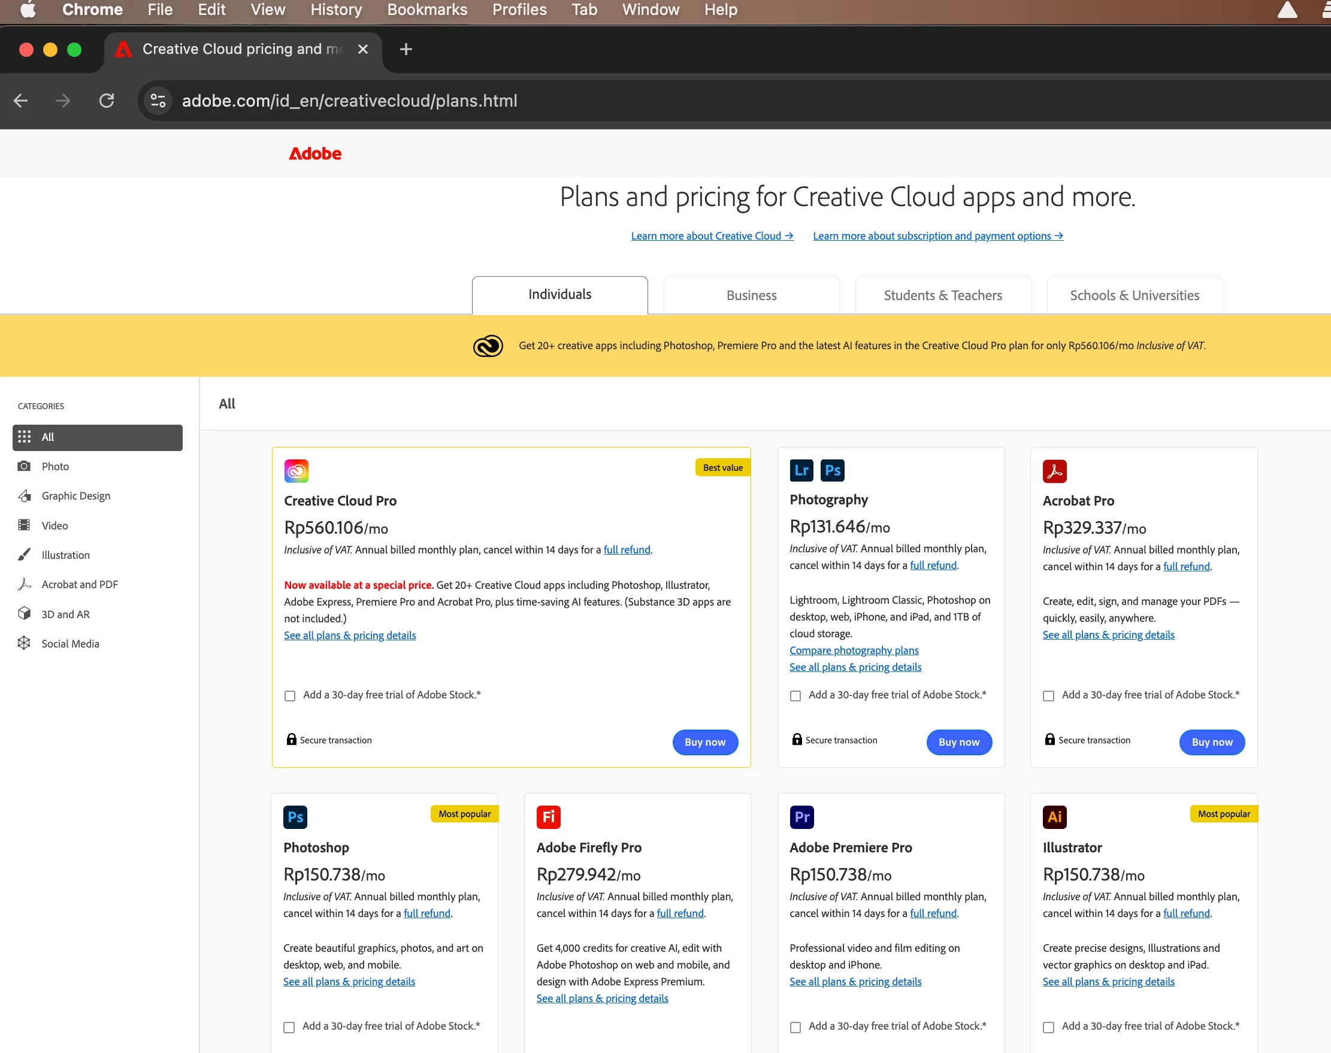Open site information icon in address bar
1331x1053 pixels.
(158, 101)
